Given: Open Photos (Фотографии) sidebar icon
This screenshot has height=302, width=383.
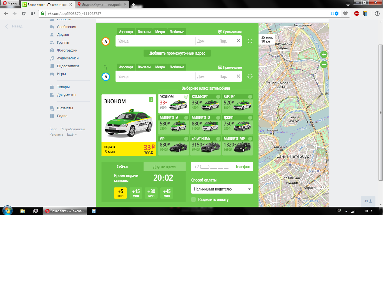Looking at the screenshot, I should click(x=52, y=50).
